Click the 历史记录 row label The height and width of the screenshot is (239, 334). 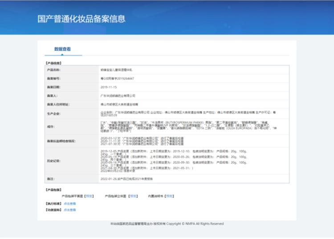(x=54, y=161)
